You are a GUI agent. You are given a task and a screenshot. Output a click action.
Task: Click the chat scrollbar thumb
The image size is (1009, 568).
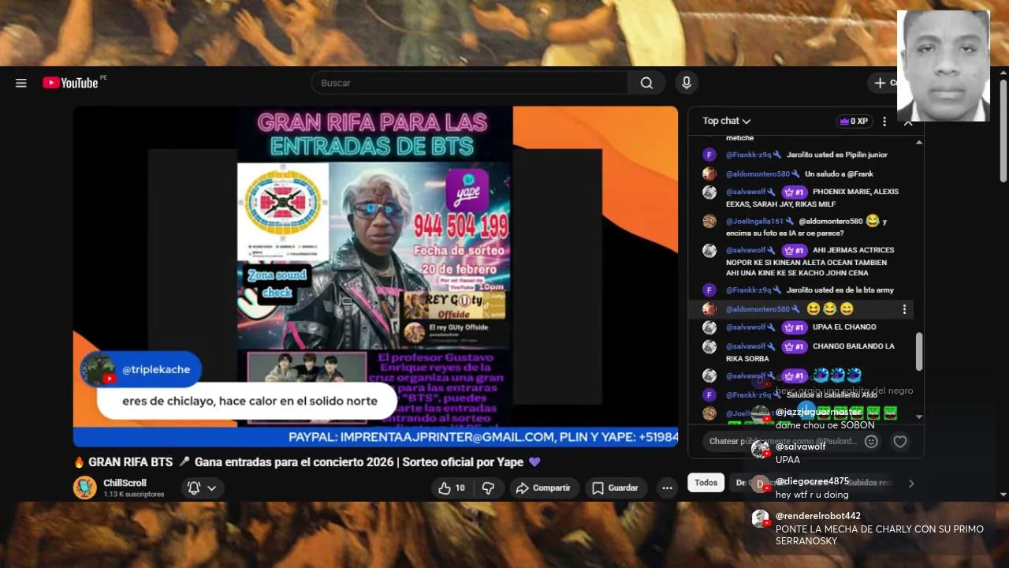click(919, 352)
